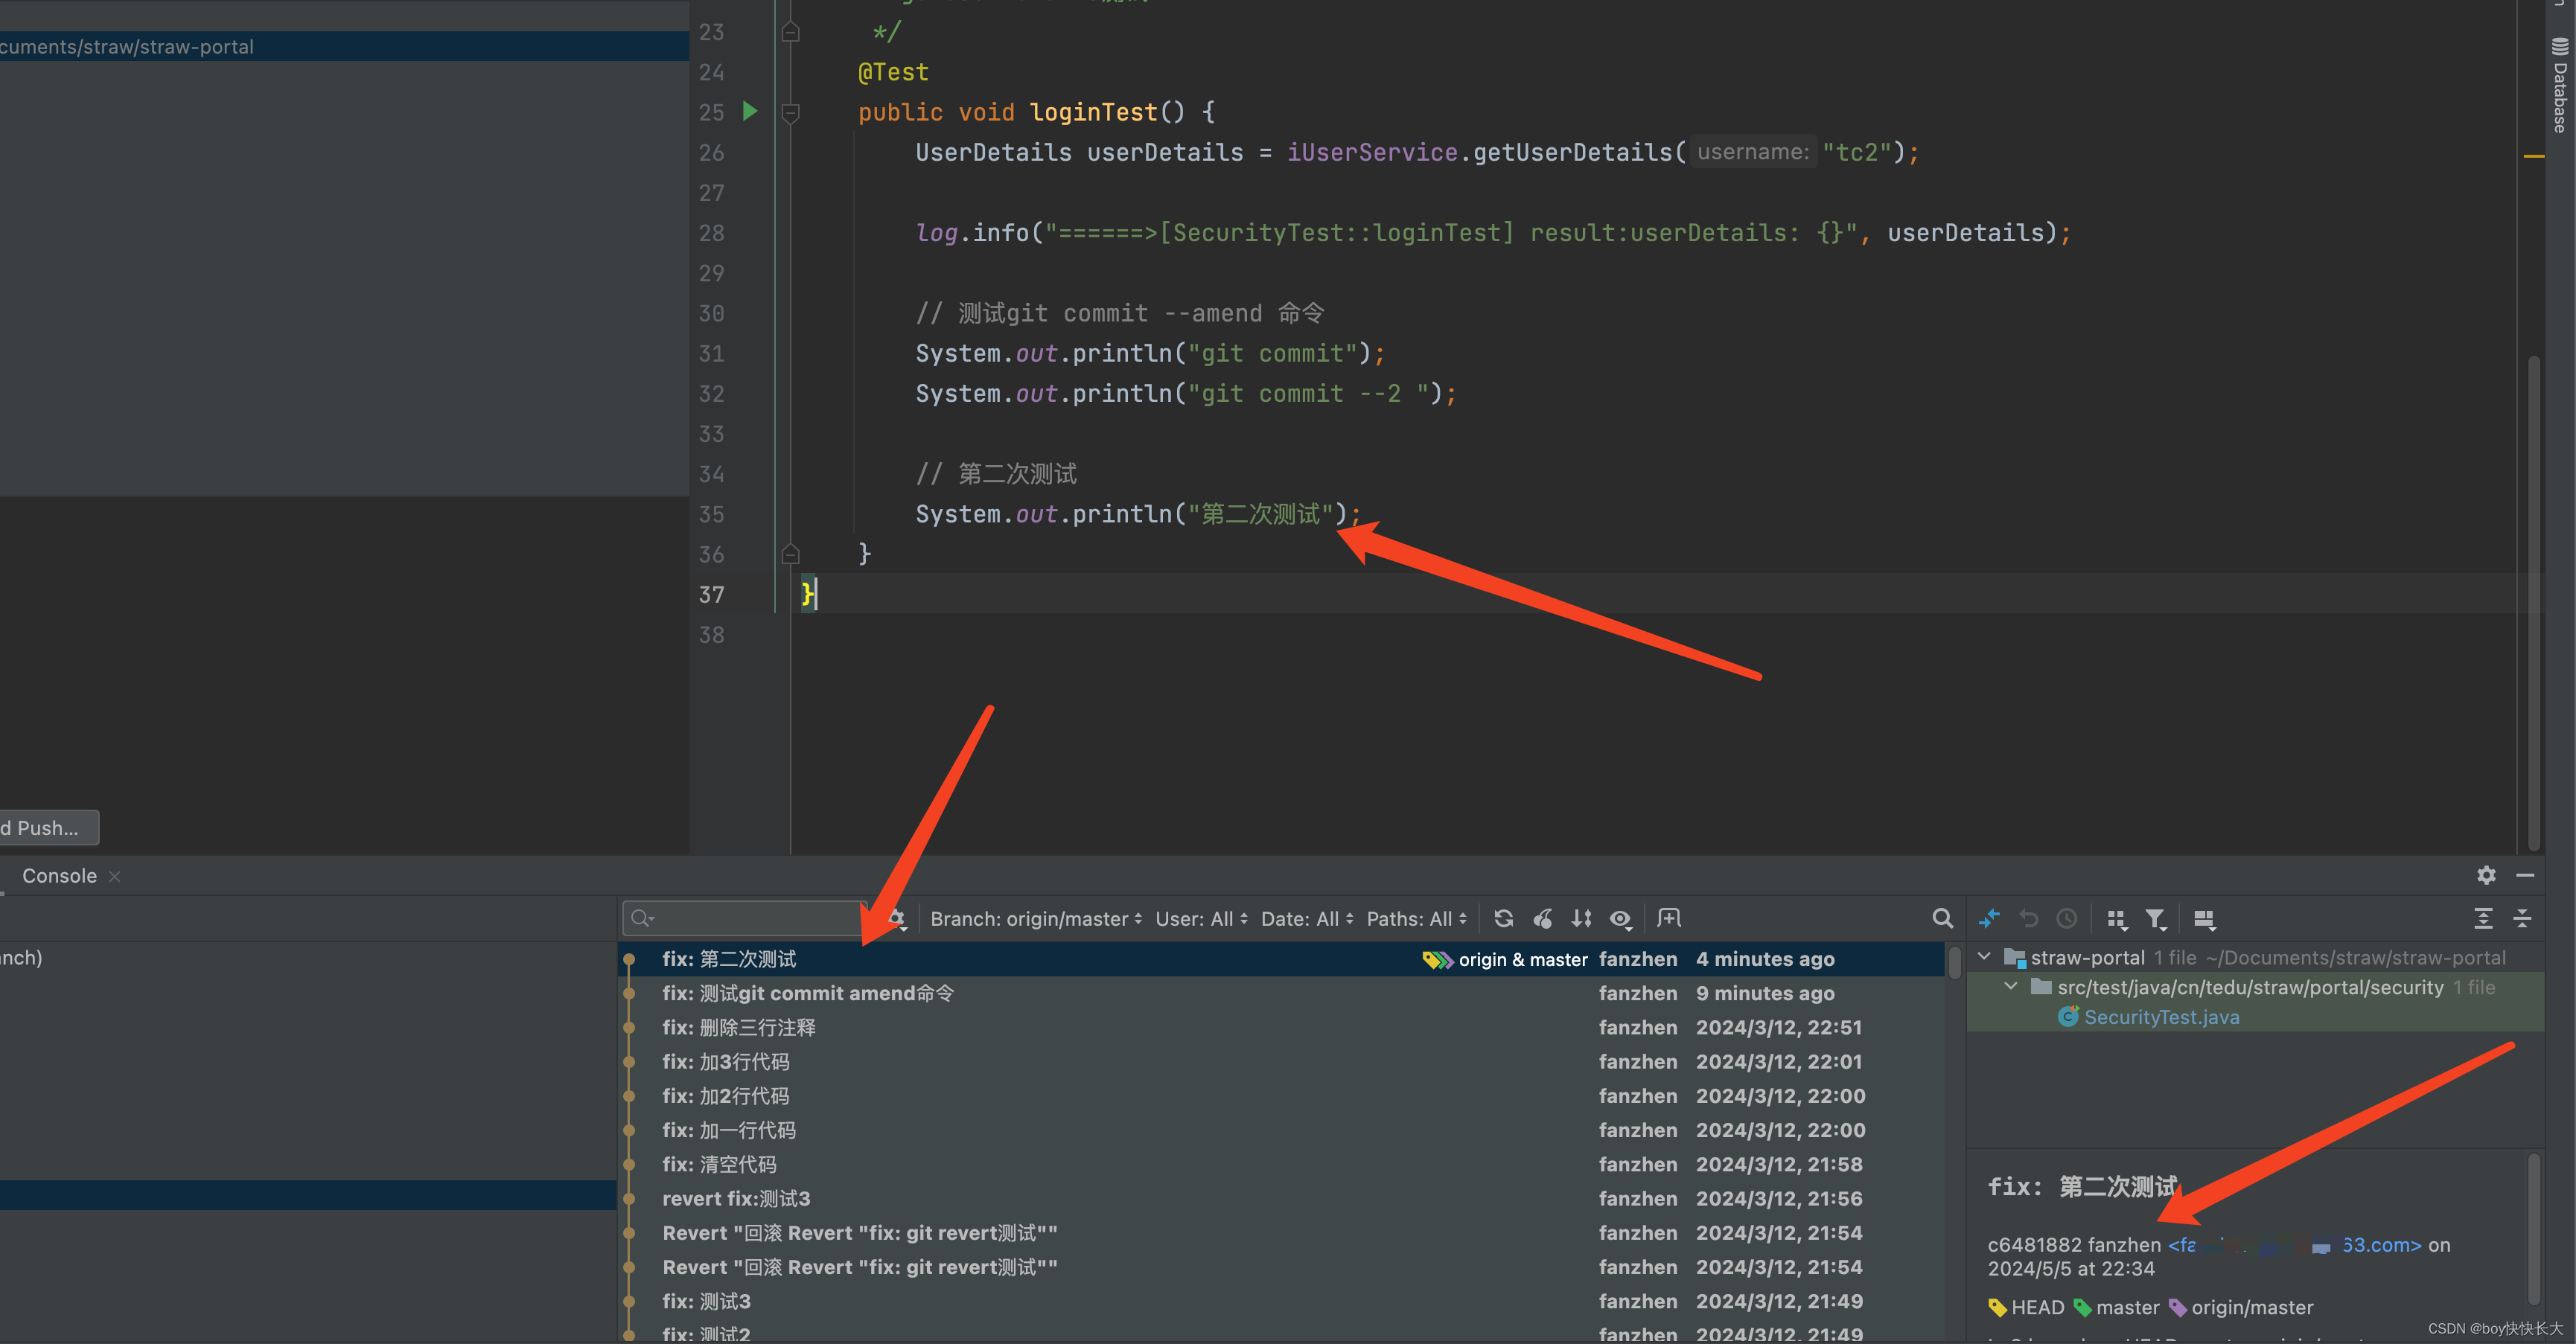
Task: Click the commit list vertical scrollbar
Action: (1954, 962)
